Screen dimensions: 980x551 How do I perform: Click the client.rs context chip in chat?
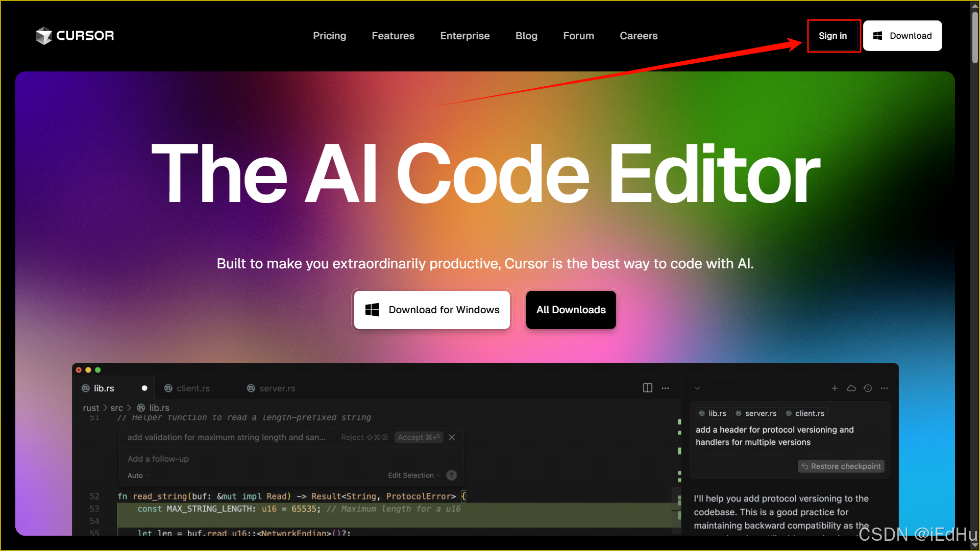point(805,413)
